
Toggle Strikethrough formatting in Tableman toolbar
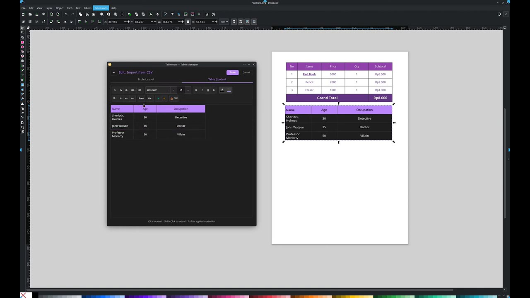pos(214,90)
